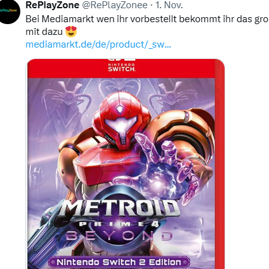The height and width of the screenshot is (269, 269).
Task: Click the BEYOND subtitle text on the cover
Action: (x=119, y=236)
